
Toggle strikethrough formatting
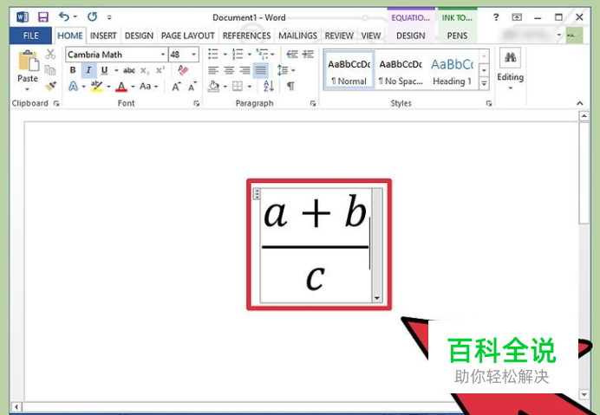click(129, 70)
